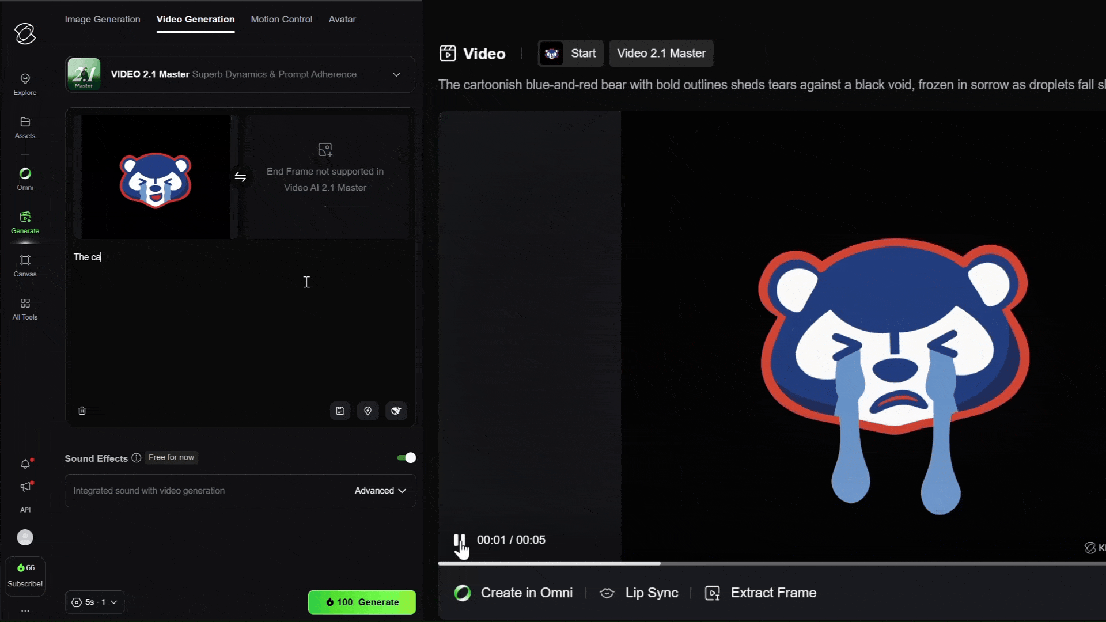Viewport: 1106px width, 622px height.
Task: Pause the video playback
Action: click(x=460, y=540)
